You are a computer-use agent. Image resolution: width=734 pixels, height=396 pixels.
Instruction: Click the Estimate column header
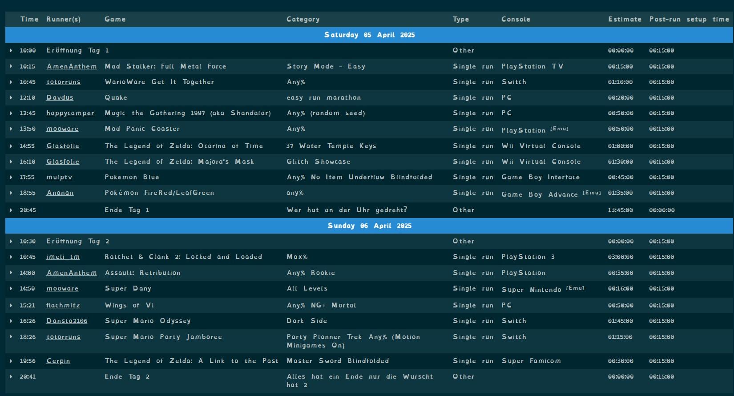625,19
